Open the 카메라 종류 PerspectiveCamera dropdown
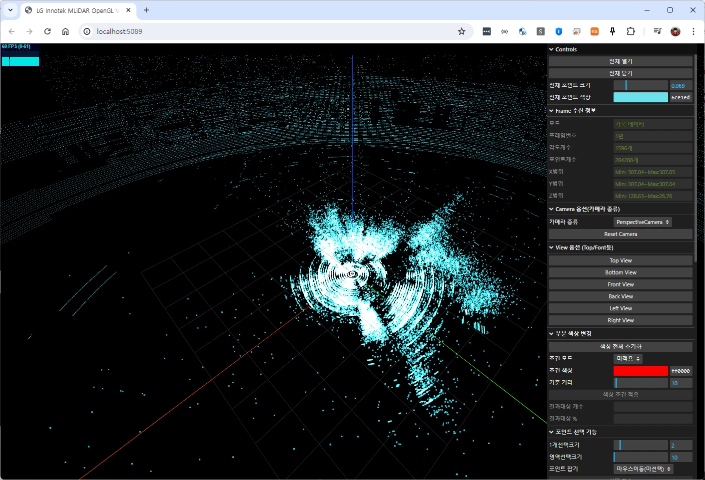The width and height of the screenshot is (705, 480). tap(643, 222)
